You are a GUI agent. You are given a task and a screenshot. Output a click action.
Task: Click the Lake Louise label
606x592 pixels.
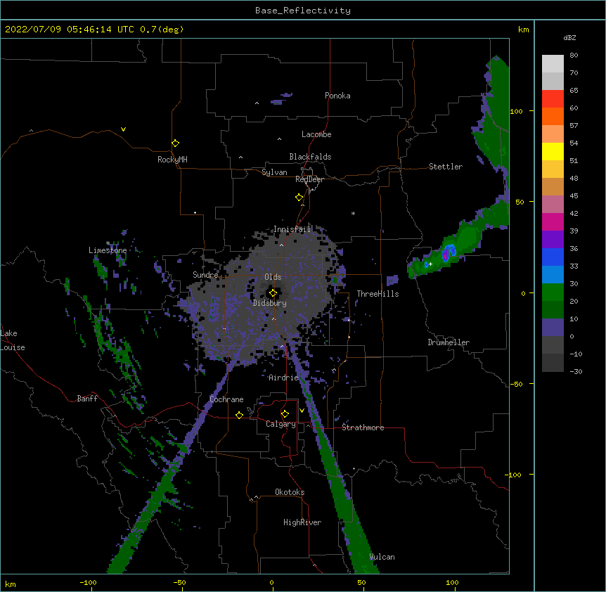coord(12,340)
